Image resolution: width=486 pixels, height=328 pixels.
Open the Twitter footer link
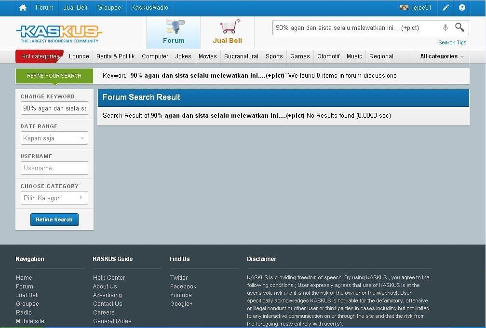pos(179,278)
